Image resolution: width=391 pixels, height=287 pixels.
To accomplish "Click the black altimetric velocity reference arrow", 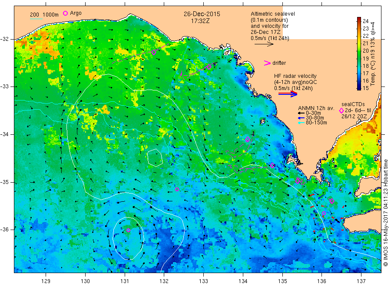I will point(264,44).
